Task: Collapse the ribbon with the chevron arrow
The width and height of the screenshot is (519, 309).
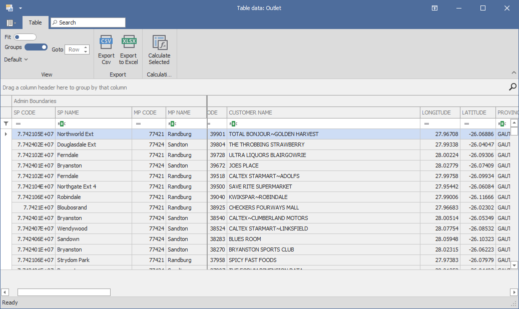Action: pos(512,72)
